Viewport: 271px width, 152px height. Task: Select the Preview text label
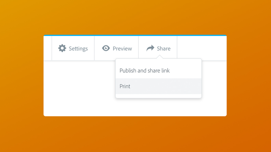point(122,49)
